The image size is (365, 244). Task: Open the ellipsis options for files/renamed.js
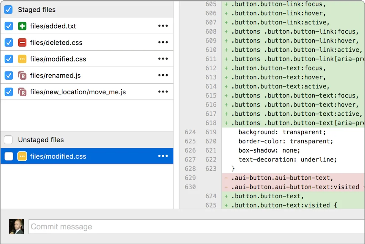pyautogui.click(x=163, y=75)
